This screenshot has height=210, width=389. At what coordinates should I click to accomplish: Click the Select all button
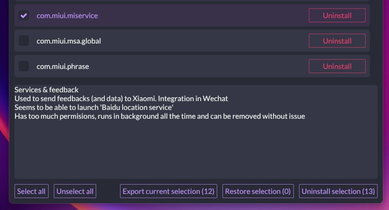[x=31, y=191]
